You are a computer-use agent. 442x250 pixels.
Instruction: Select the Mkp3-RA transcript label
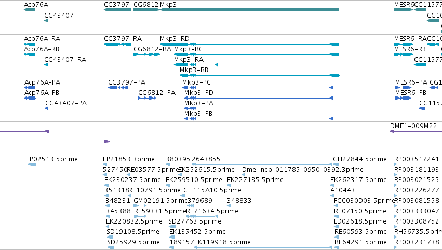click(189, 60)
